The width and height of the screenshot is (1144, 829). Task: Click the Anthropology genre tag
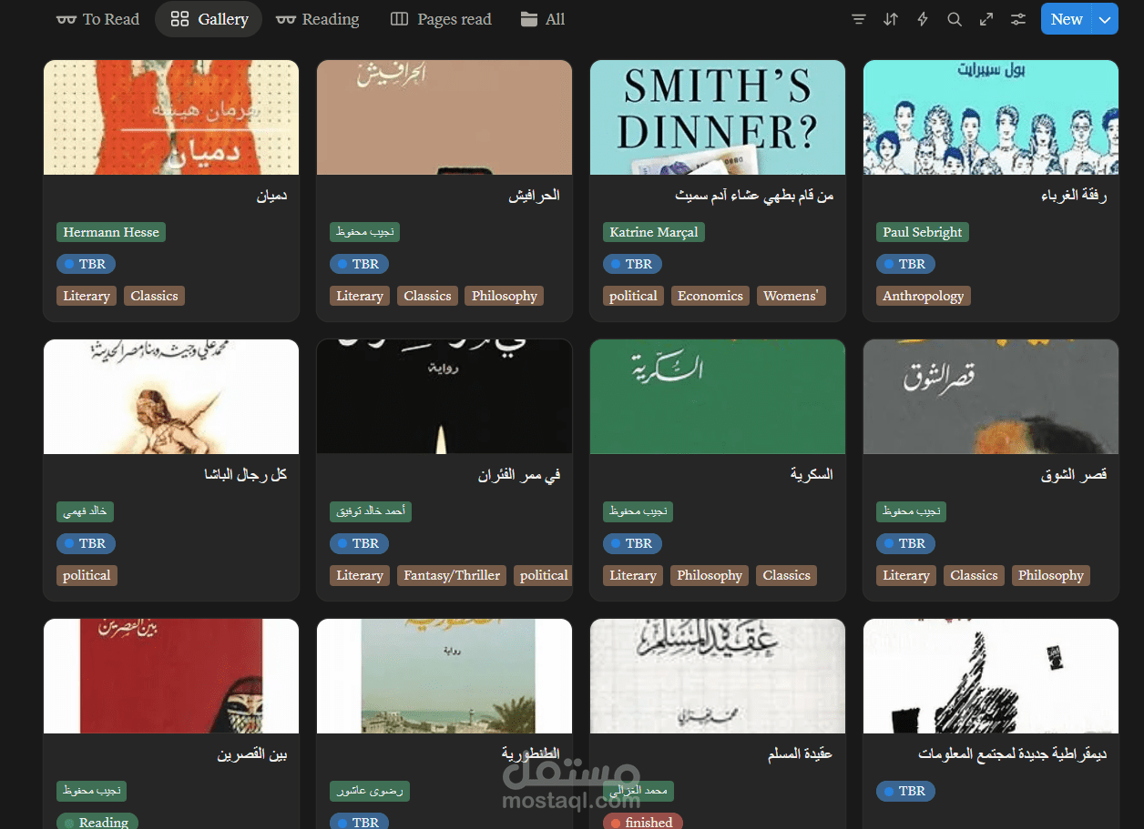coord(924,296)
